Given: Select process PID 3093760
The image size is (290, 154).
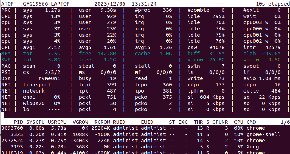Looking at the screenshot, I should tap(12, 128).
